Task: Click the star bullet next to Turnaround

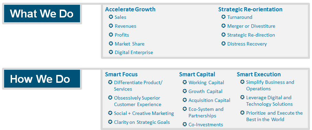Action: [223, 17]
